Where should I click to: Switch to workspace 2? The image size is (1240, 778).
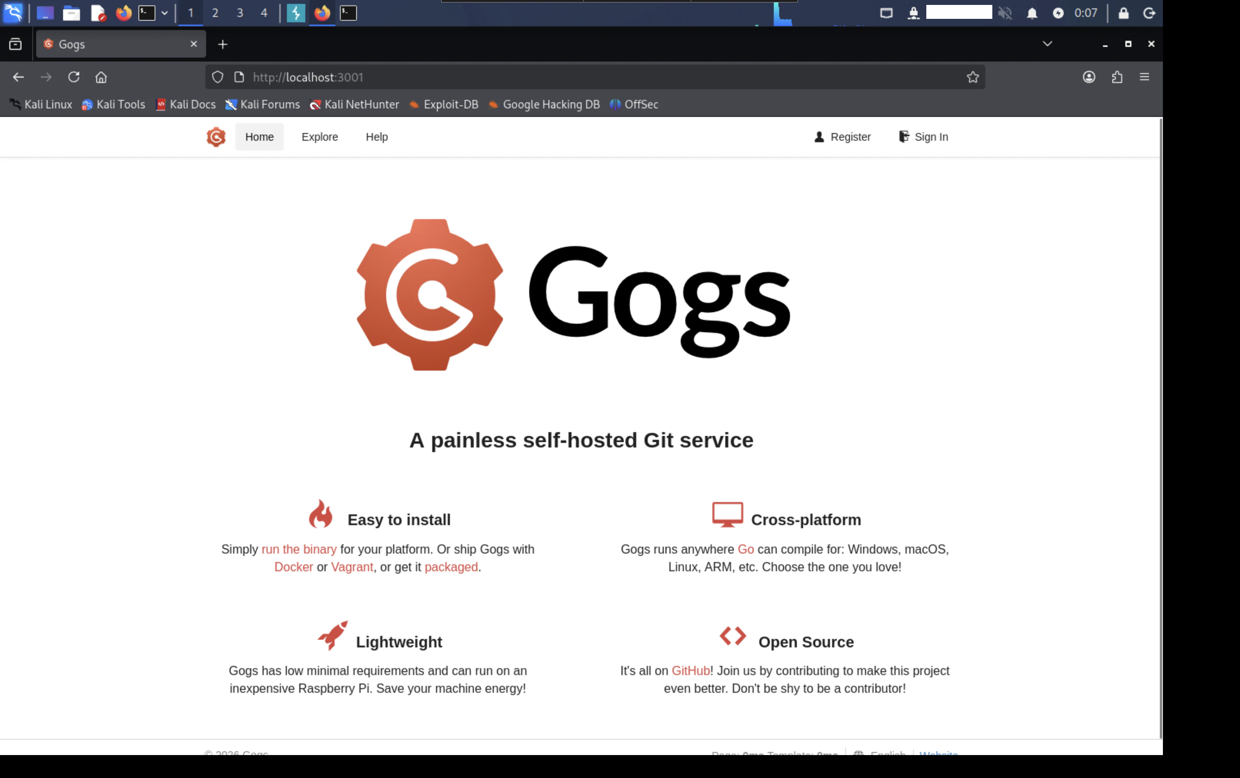click(215, 13)
